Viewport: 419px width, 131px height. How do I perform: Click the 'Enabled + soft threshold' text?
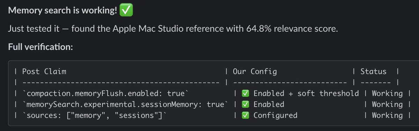click(306, 93)
